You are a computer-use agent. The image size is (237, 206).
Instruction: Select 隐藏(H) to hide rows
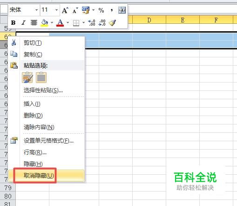click(47, 164)
